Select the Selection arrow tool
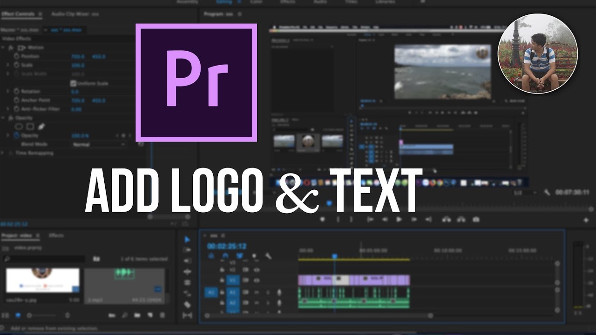Image resolution: width=596 pixels, height=335 pixels. [x=187, y=239]
